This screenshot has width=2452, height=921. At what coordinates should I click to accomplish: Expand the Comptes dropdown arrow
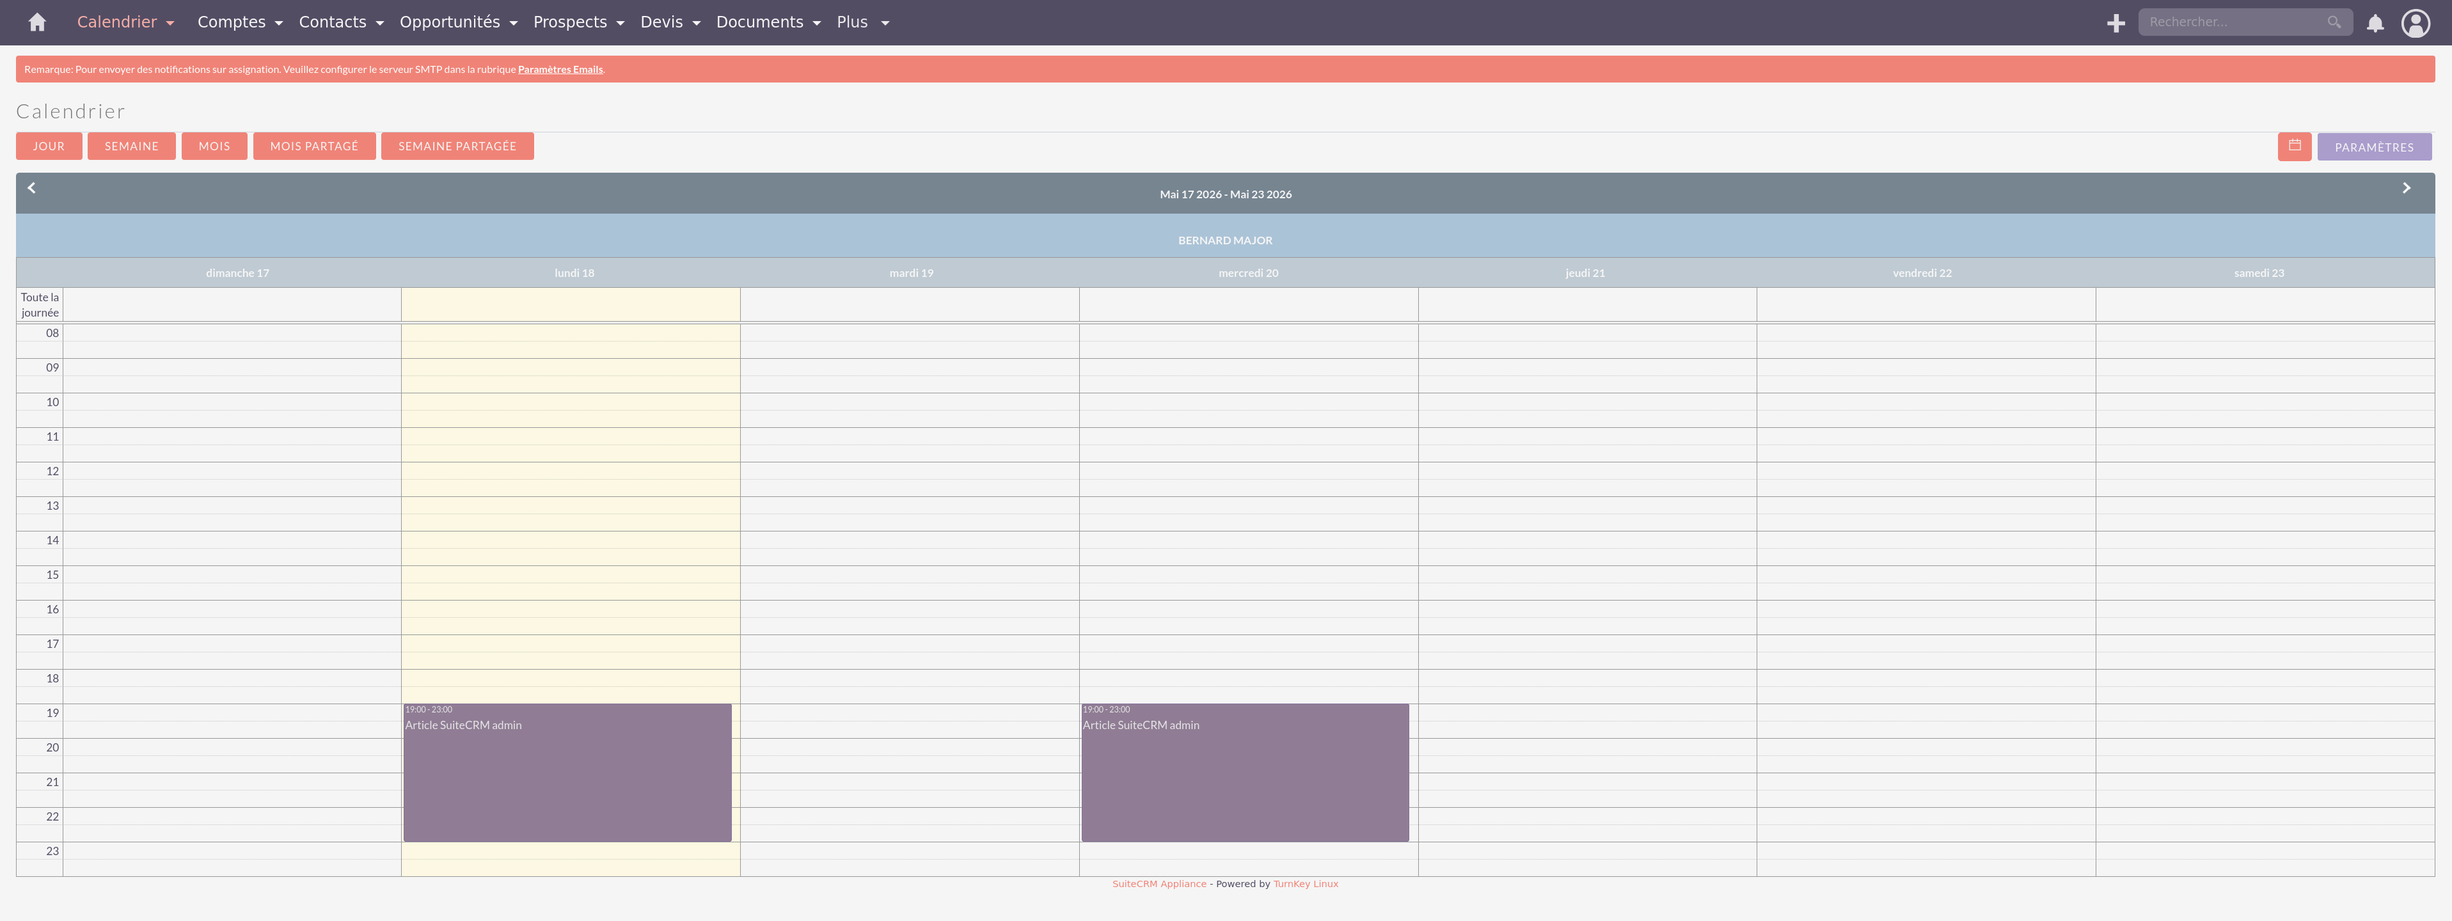[x=279, y=23]
